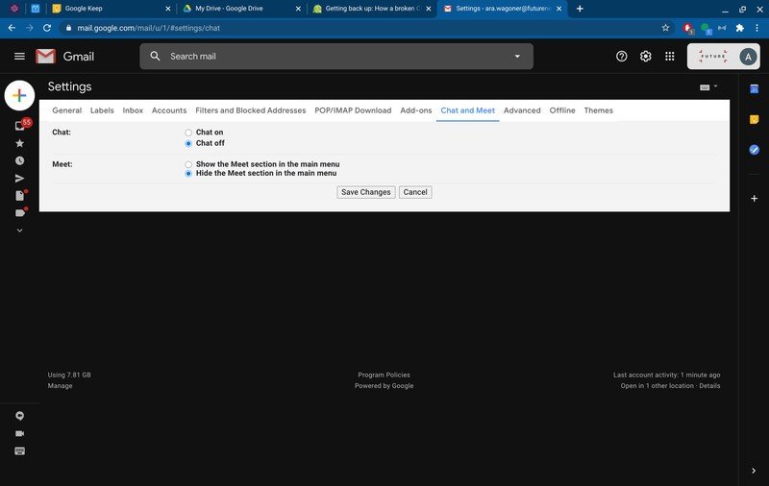Image resolution: width=769 pixels, height=486 pixels.
Task: Switch to Getting back up browser tab
Action: tap(372, 9)
